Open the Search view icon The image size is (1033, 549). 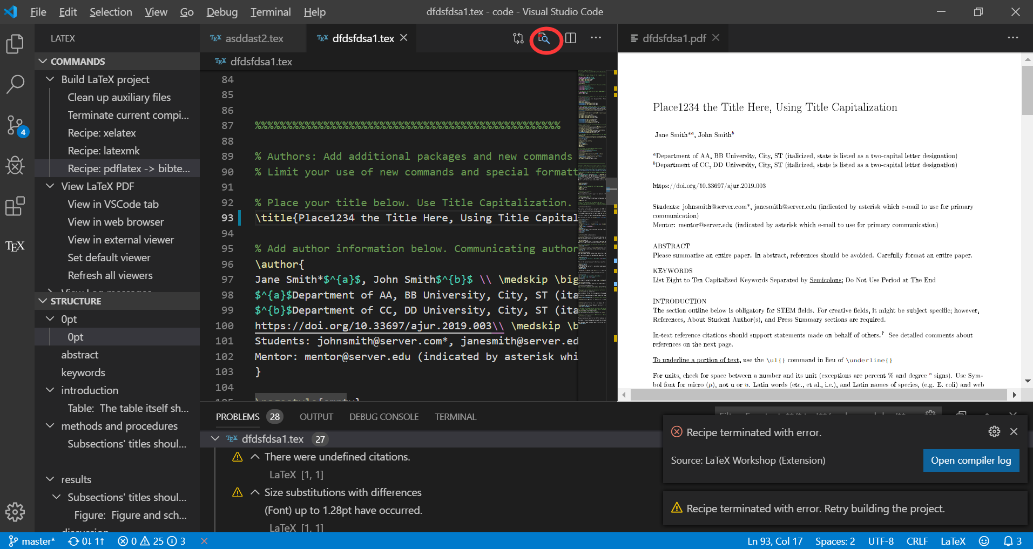pyautogui.click(x=15, y=85)
